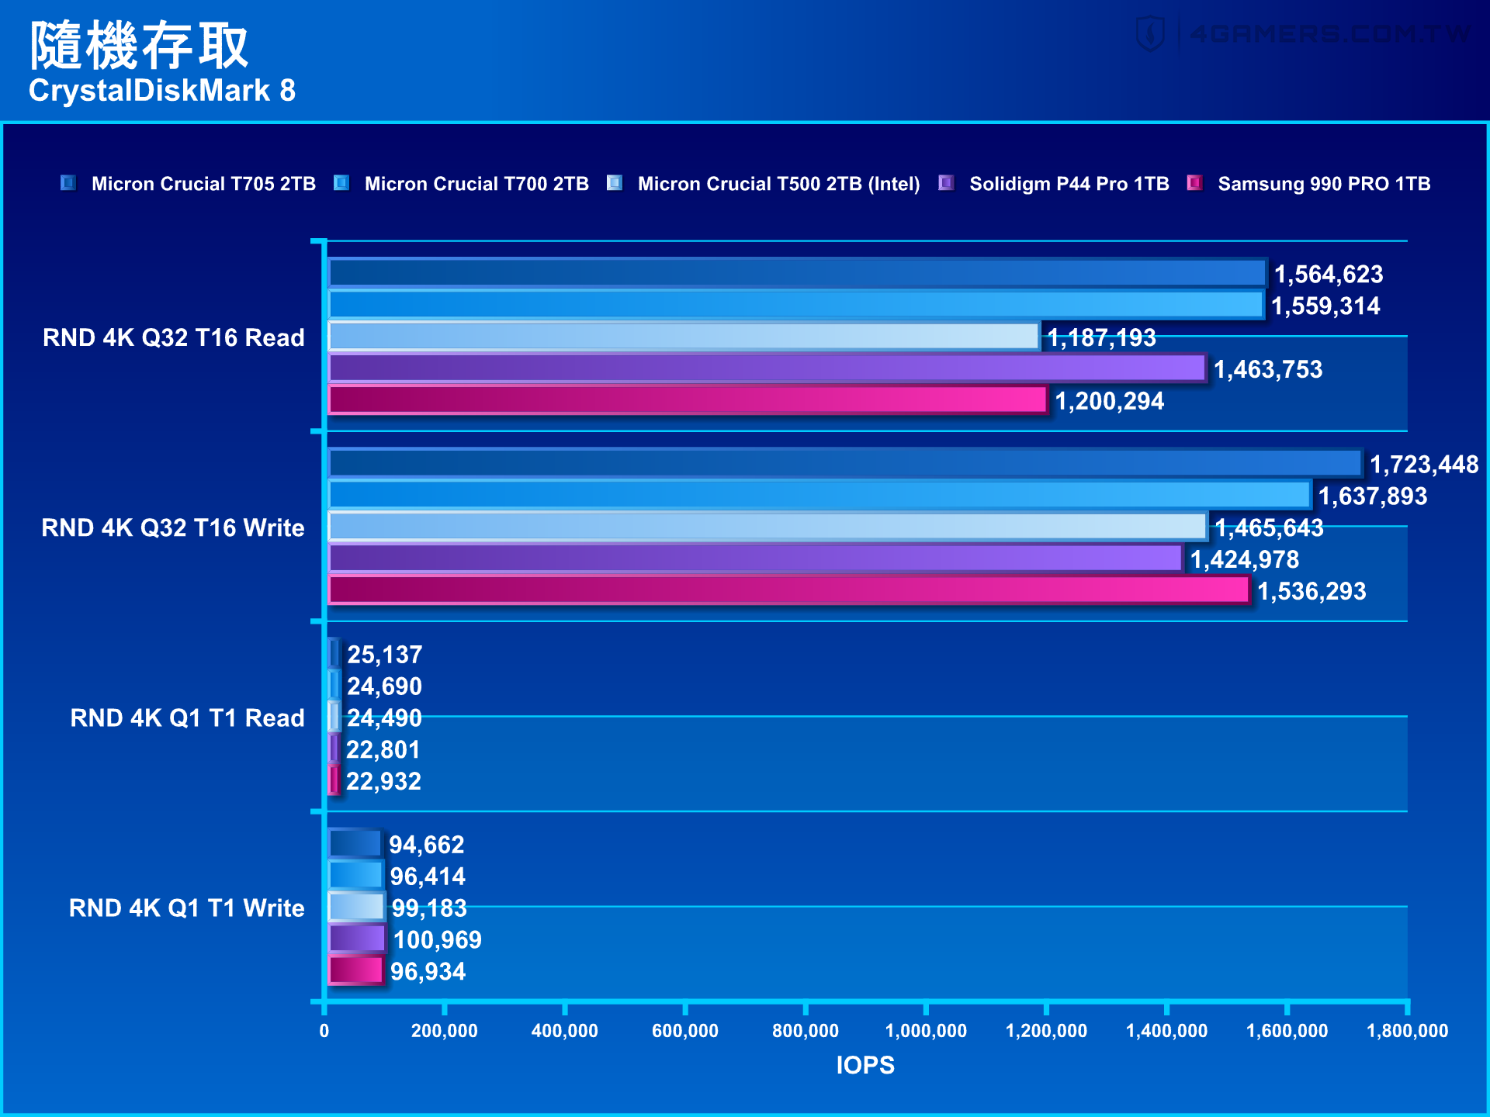Click the 96,414 value label
Screen dimensions: 1490x1117
(x=428, y=877)
